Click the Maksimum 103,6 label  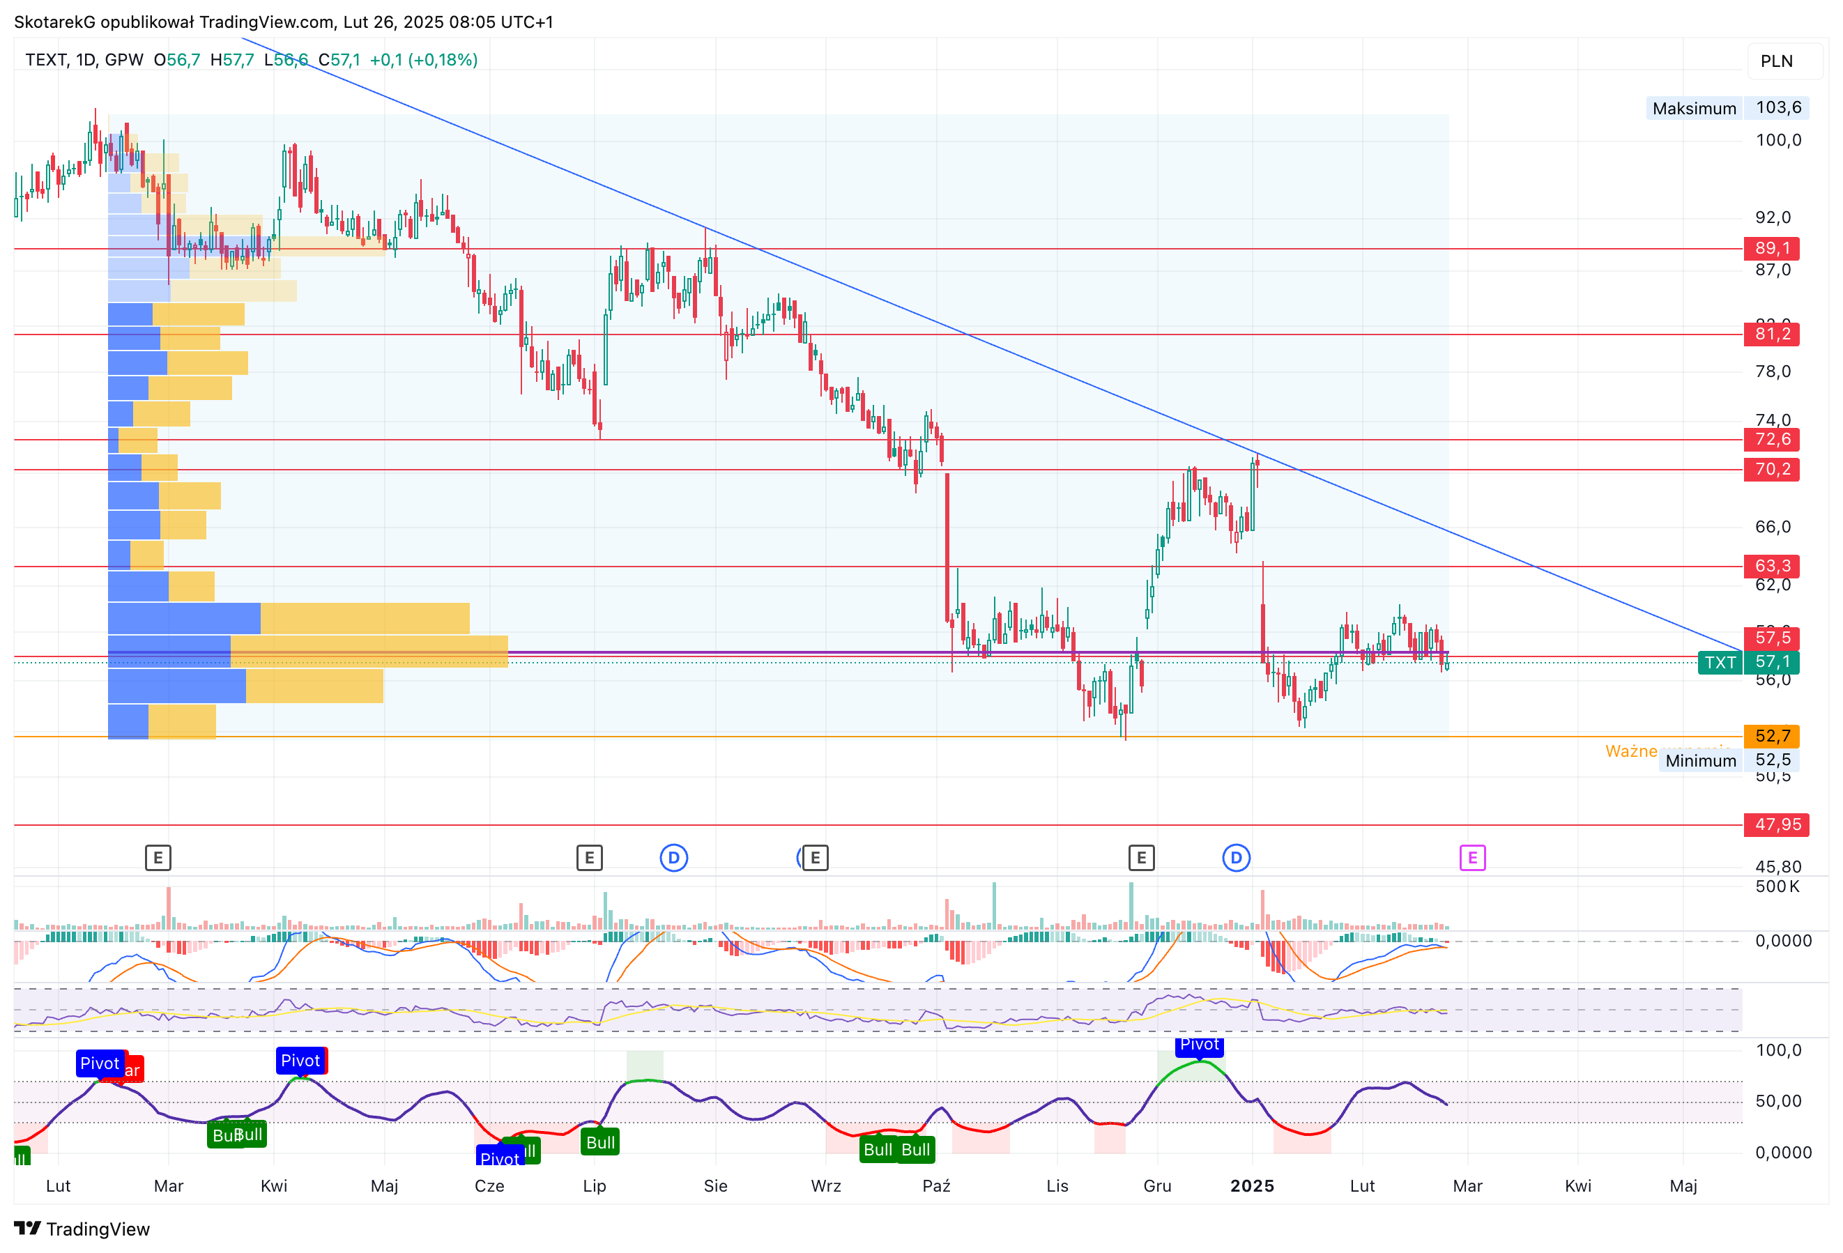click(x=1727, y=108)
